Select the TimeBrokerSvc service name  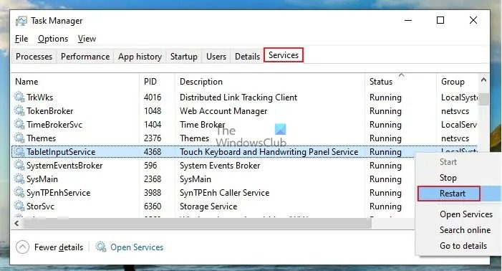(x=54, y=124)
